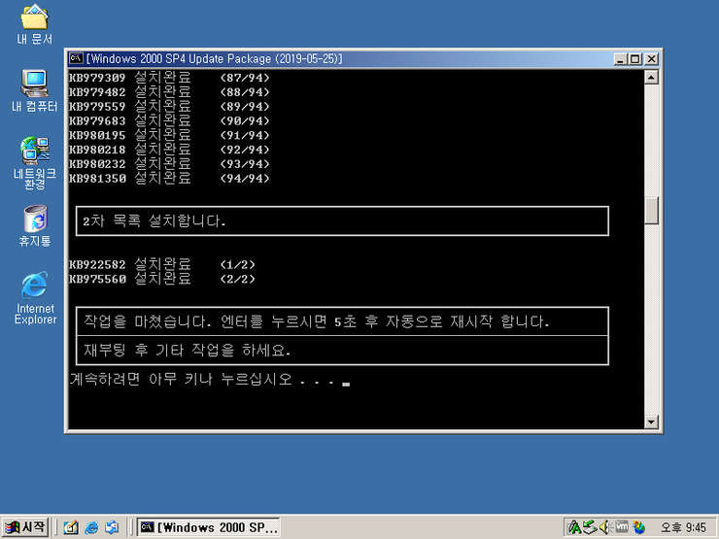Click the KB922582 설치완료 line
The image size is (719, 539).
pyautogui.click(x=162, y=264)
